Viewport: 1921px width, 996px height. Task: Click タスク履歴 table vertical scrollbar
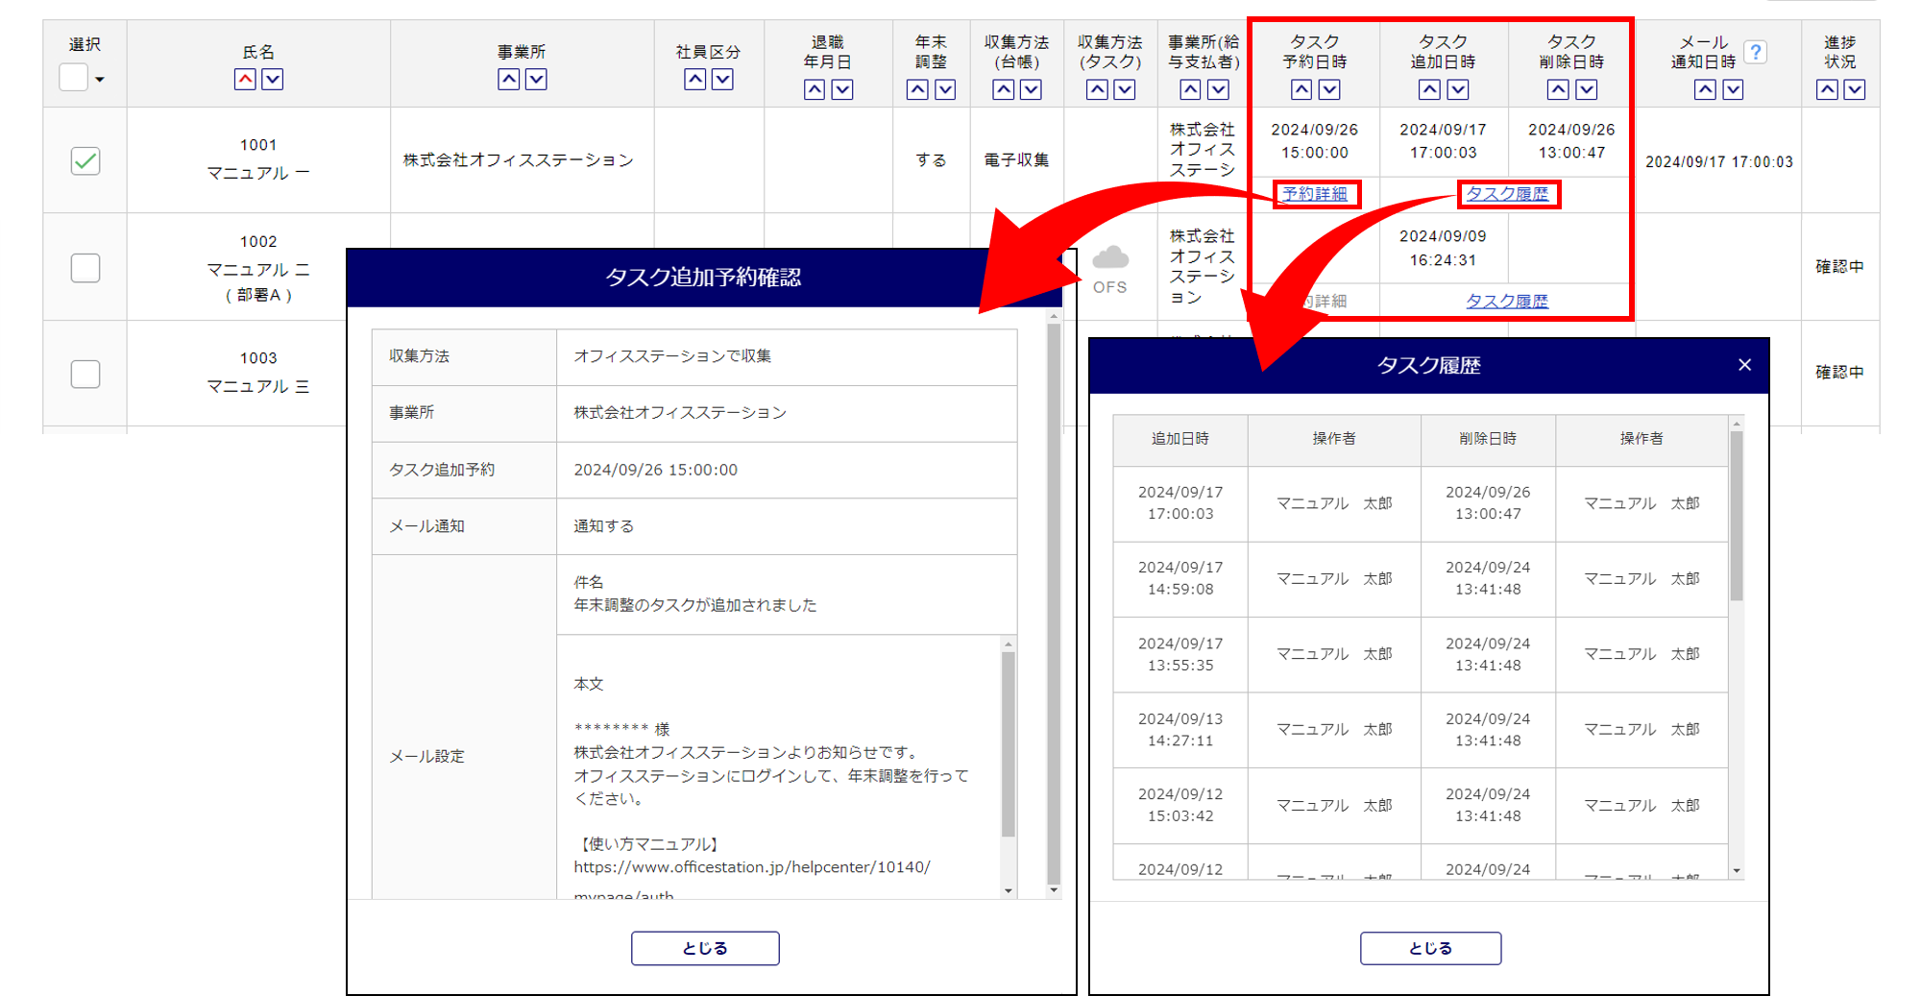(1737, 516)
